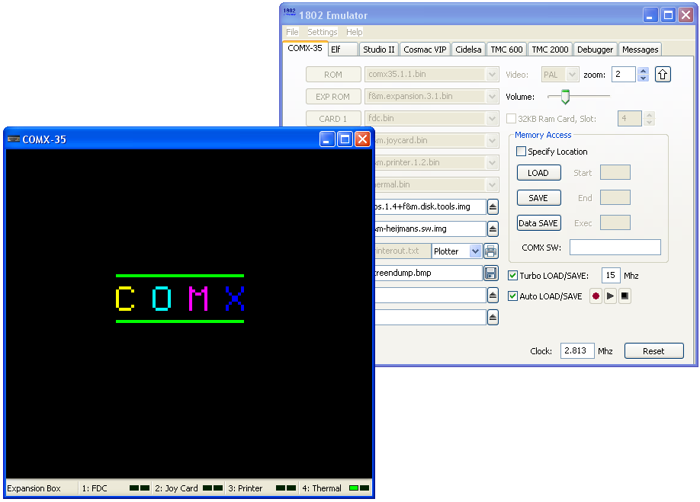Switch to the Studio II tab
This screenshot has height=502, width=700.
[379, 50]
